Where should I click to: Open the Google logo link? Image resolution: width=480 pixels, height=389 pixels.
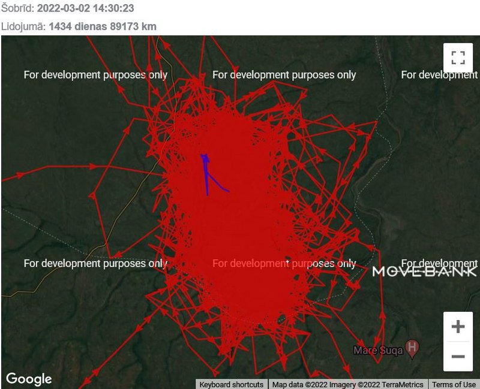tap(29, 379)
